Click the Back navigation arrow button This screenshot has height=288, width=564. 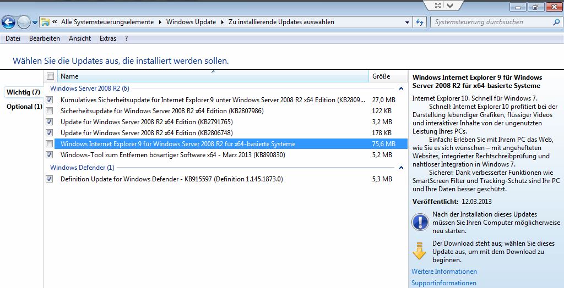pyautogui.click(x=8, y=23)
